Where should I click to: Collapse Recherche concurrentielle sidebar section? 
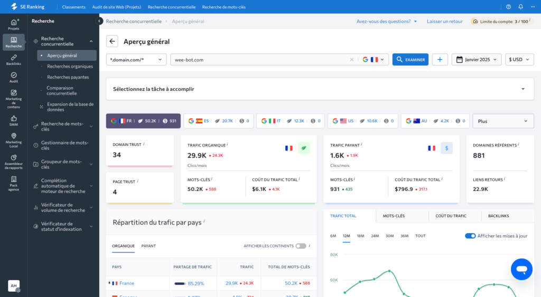(91, 41)
